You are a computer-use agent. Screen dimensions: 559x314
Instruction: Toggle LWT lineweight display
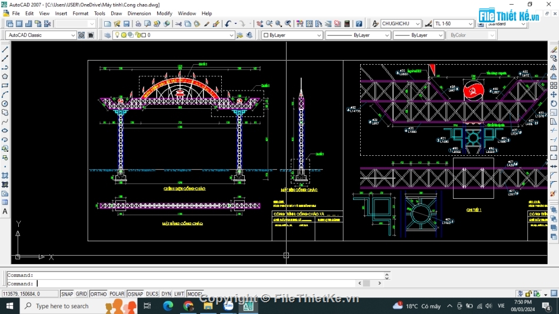pos(179,294)
